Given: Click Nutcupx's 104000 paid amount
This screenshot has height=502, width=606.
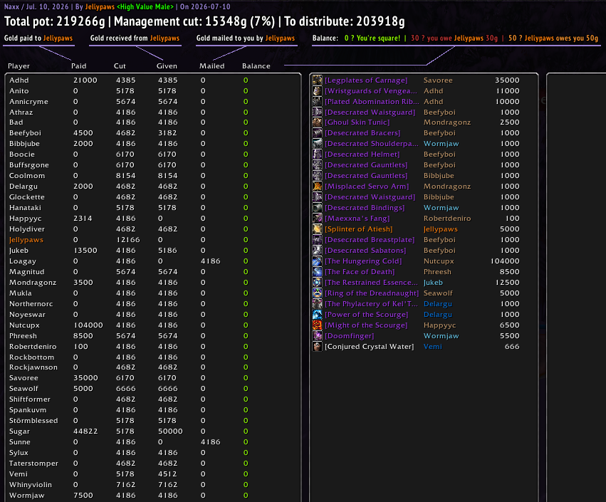Looking at the screenshot, I should [x=88, y=325].
